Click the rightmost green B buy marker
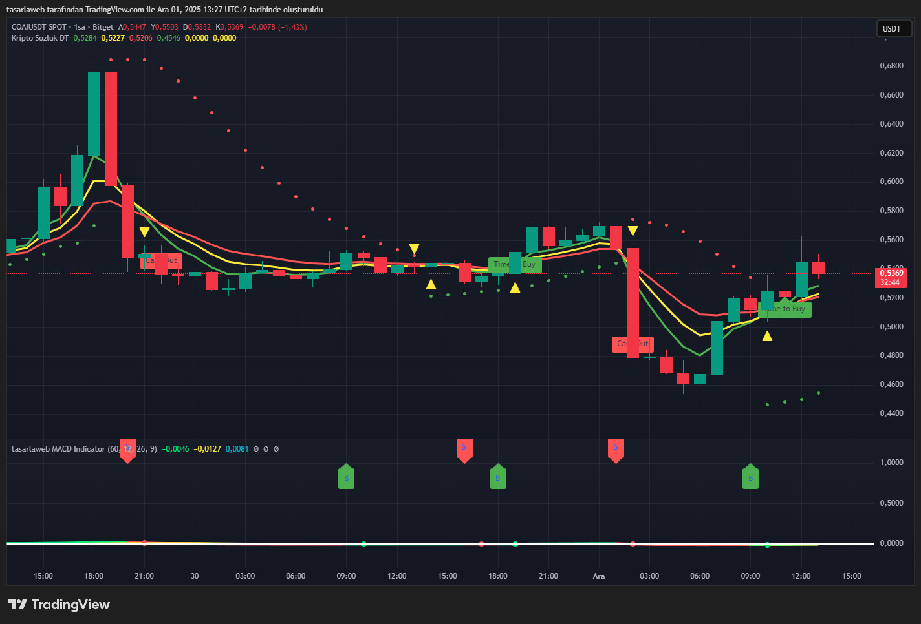The height and width of the screenshot is (624, 921). (x=750, y=477)
